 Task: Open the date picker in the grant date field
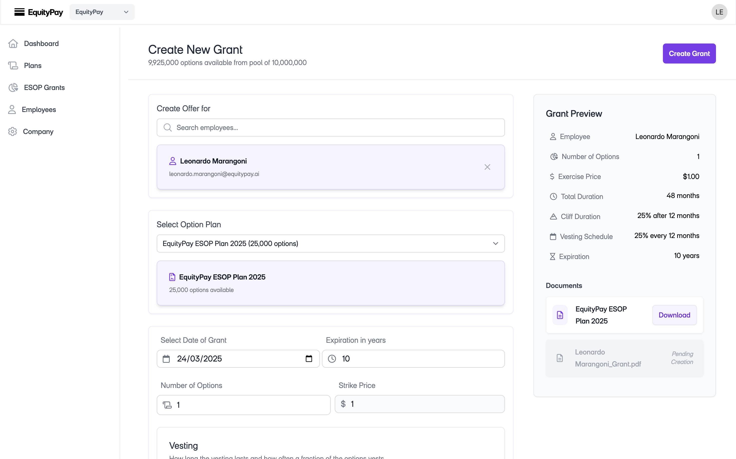[309, 358]
